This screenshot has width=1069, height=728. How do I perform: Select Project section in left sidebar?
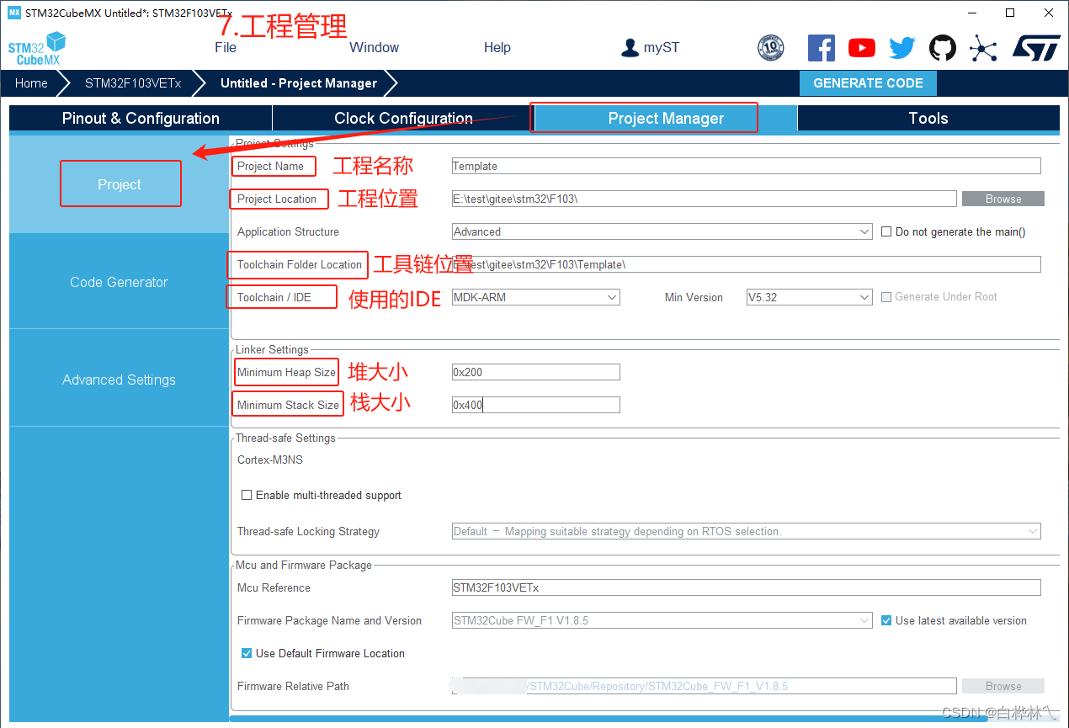(120, 184)
